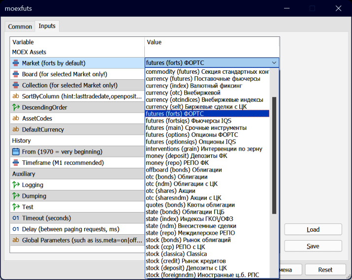Select highlighted futures (forts) ФОРТС item
The width and height of the screenshot is (352, 280).
[207, 114]
